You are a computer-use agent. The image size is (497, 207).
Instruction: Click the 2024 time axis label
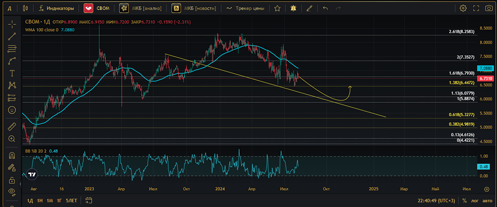tap(220, 189)
